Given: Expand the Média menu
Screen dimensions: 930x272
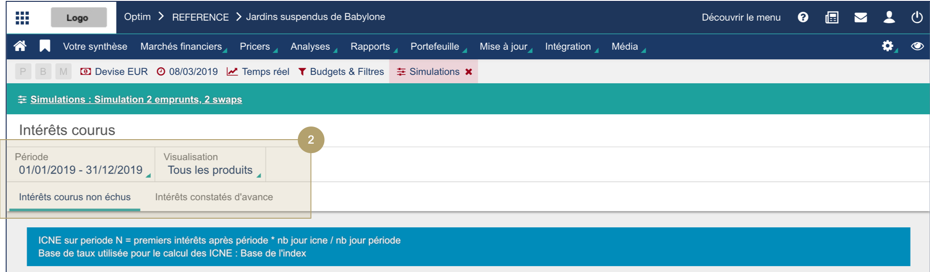Looking at the screenshot, I should pyautogui.click(x=628, y=47).
